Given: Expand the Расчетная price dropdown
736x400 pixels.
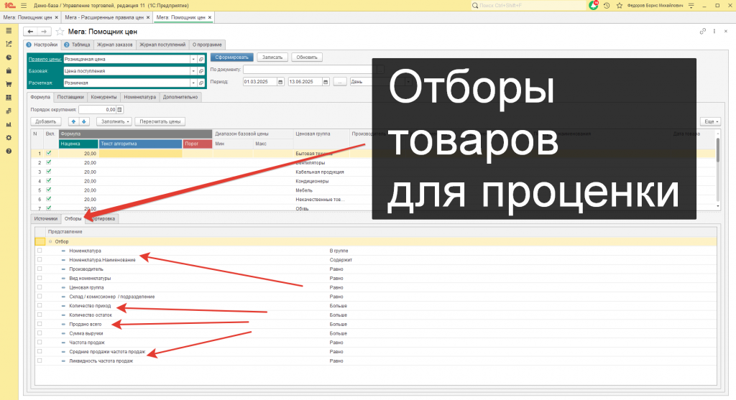Looking at the screenshot, I should coord(193,83).
